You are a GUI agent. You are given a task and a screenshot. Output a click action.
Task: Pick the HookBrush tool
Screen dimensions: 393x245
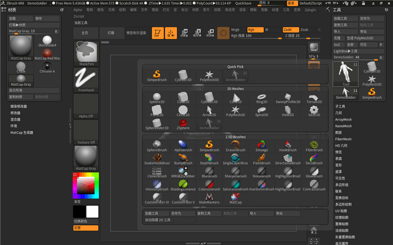(x=288, y=146)
